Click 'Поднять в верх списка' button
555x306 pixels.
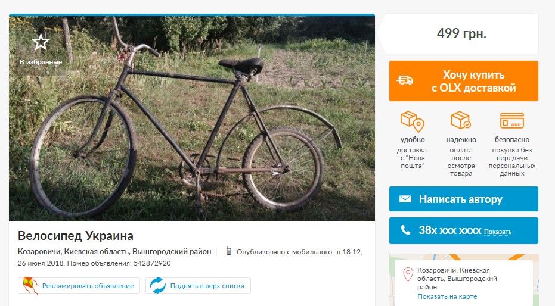click(x=207, y=286)
